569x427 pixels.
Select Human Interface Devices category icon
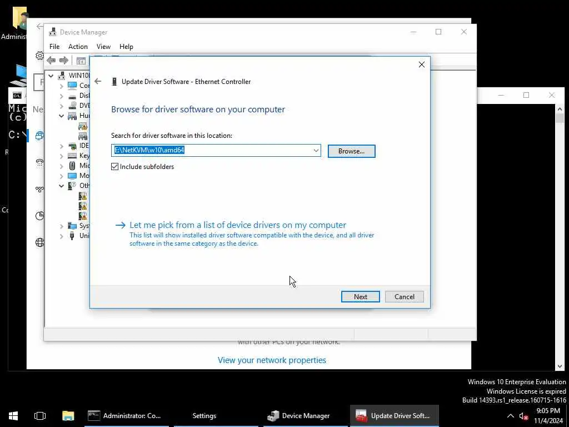point(72,116)
